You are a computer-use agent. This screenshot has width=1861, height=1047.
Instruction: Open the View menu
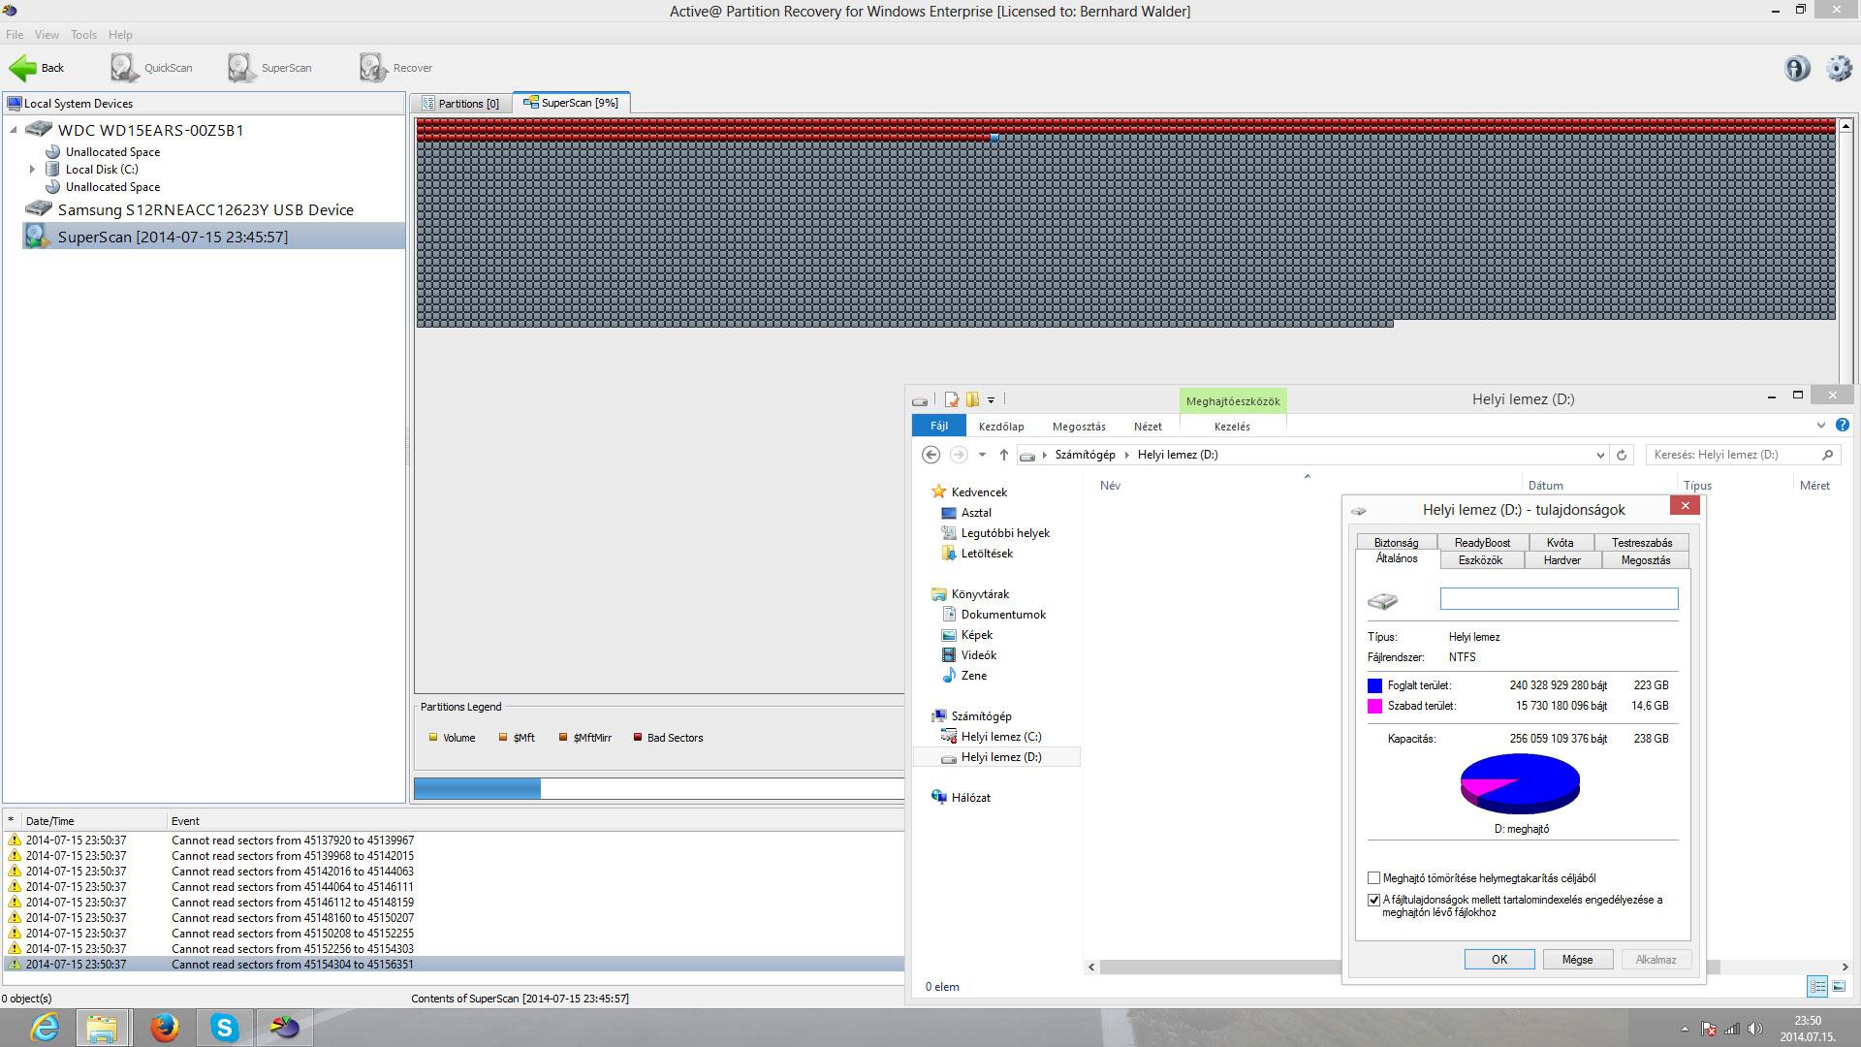pyautogui.click(x=47, y=34)
